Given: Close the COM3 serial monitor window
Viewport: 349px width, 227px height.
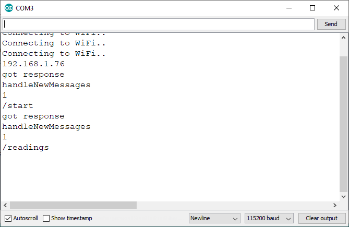Looking at the screenshot, I should coord(336,8).
